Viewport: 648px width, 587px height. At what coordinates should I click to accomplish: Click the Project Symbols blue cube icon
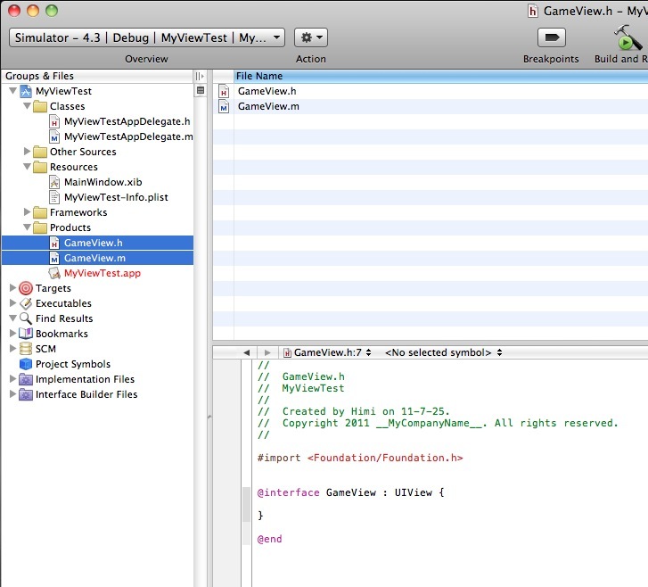click(x=26, y=364)
